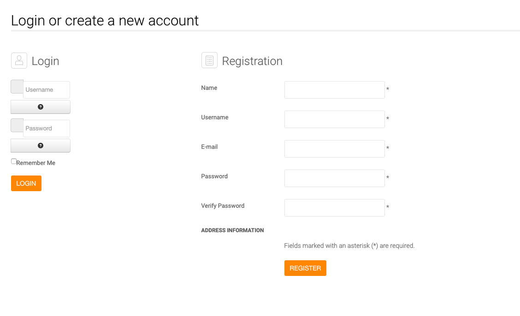
Task: Click the list icon beside Registration heading
Action: click(x=209, y=60)
